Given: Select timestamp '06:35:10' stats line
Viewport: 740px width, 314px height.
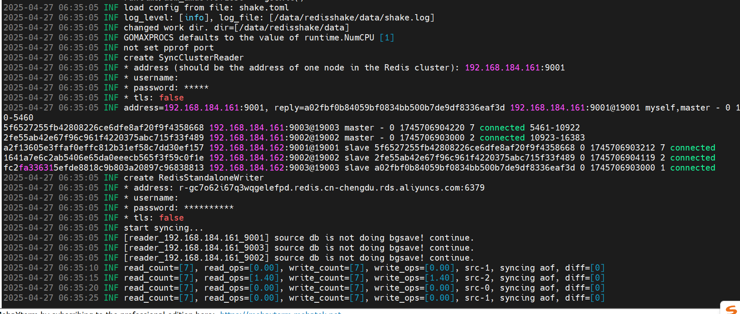Looking at the screenshot, I should [x=79, y=268].
